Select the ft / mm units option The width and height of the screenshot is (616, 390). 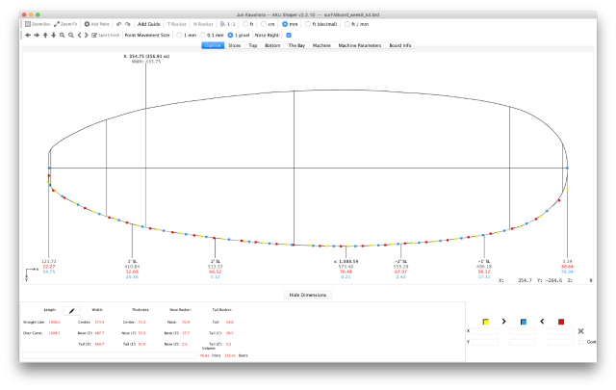tap(346, 24)
